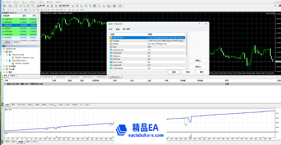Image resolution: width=281 pixels, height=145 pixels.
Task: Click the 加载(L) button
Action: coord(197,61)
